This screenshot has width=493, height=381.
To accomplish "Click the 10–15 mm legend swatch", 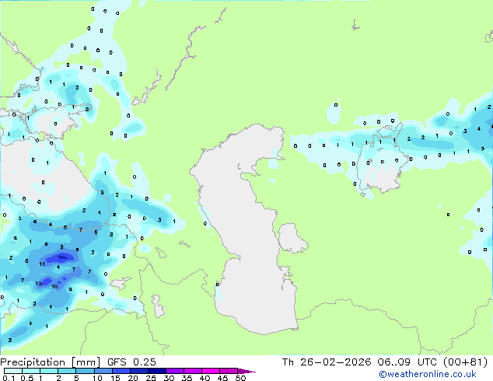I will tap(103, 371).
